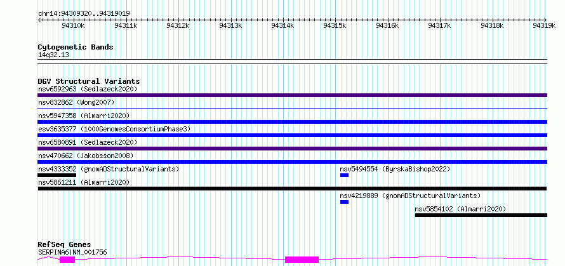Select the 14q32.13 band label
Screen dimensions: 565x266
pos(53,55)
